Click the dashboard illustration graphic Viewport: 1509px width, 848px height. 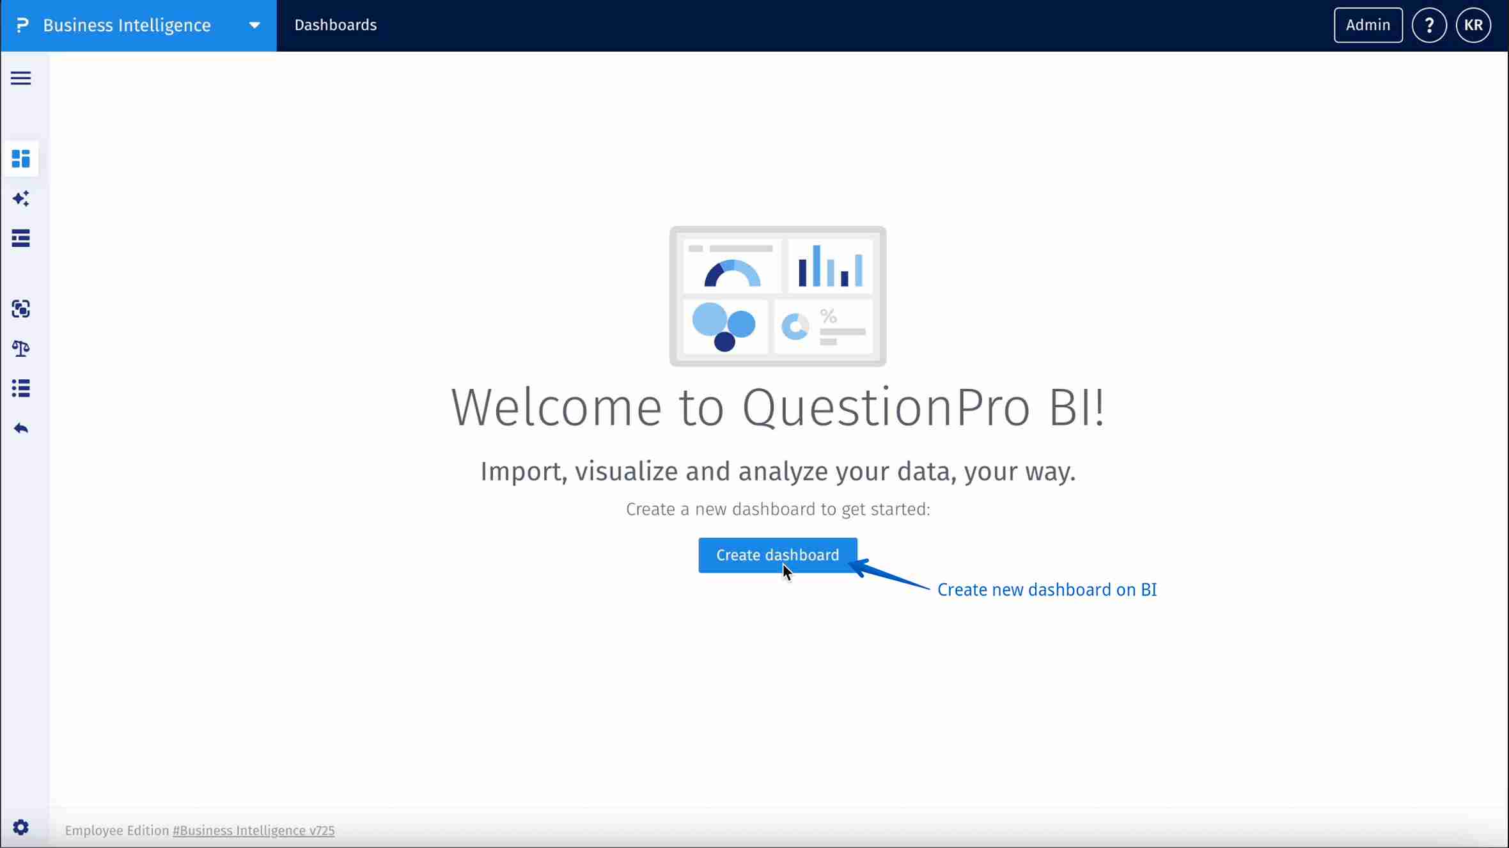pos(777,295)
